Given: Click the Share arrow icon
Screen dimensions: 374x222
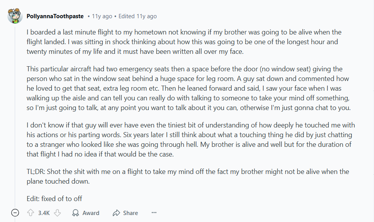Looking at the screenshot, I should click(x=116, y=213).
